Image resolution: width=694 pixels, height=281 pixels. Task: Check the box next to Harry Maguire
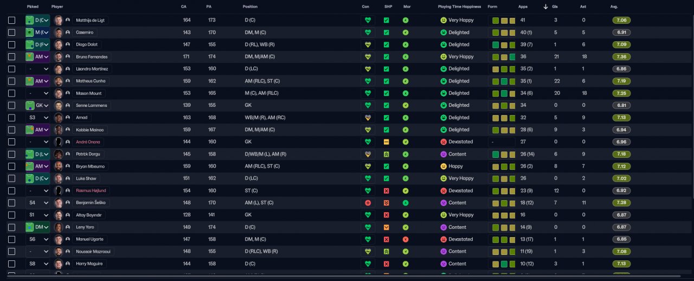point(12,264)
